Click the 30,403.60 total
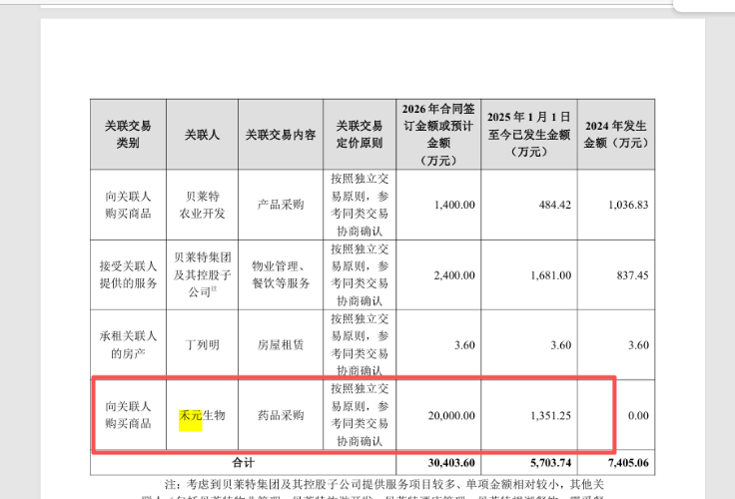 click(x=451, y=463)
